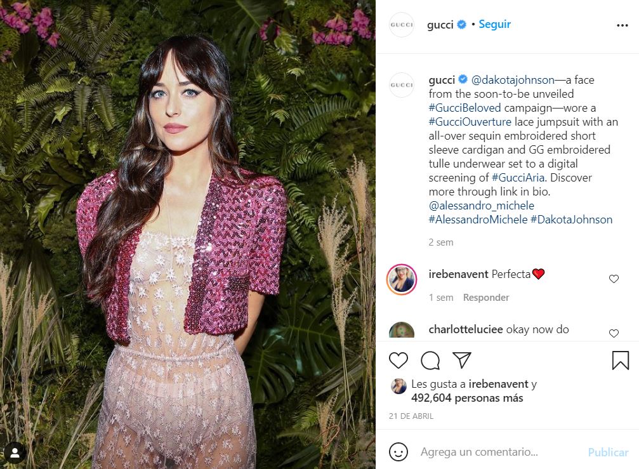Show tagged people icon on photo
The image size is (639, 469).
click(x=15, y=452)
